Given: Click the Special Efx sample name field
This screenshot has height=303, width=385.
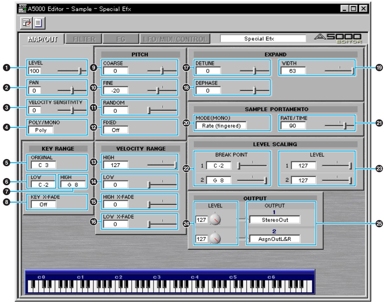Looking at the screenshot, I should pyautogui.click(x=263, y=38).
